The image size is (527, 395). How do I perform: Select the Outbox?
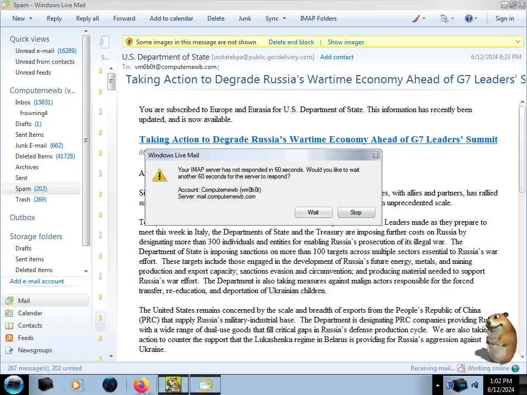tap(22, 218)
